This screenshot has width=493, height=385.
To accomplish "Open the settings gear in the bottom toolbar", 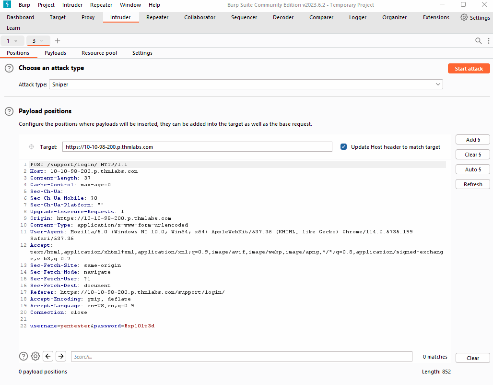I will (35, 356).
